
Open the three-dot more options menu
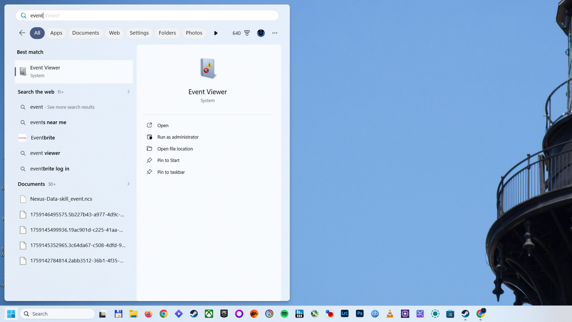(275, 33)
